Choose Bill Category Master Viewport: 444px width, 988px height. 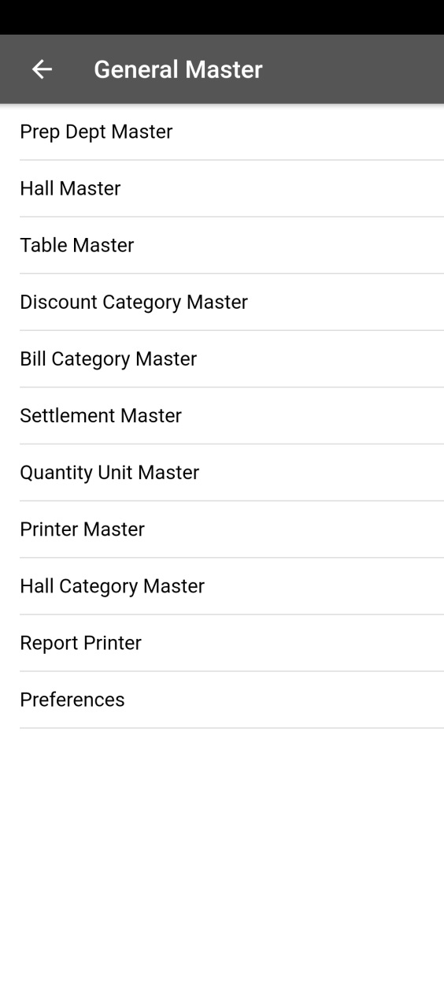pos(222,358)
